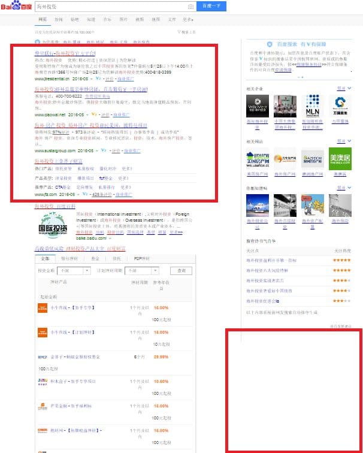Select the 信托 tab in finance widget
363x453 pixels.
point(117,259)
